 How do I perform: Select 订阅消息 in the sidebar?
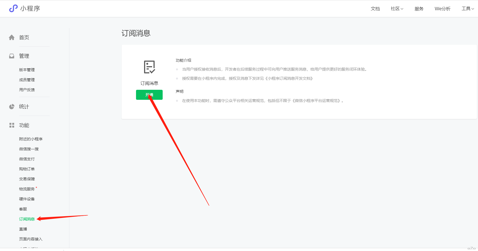(x=27, y=219)
